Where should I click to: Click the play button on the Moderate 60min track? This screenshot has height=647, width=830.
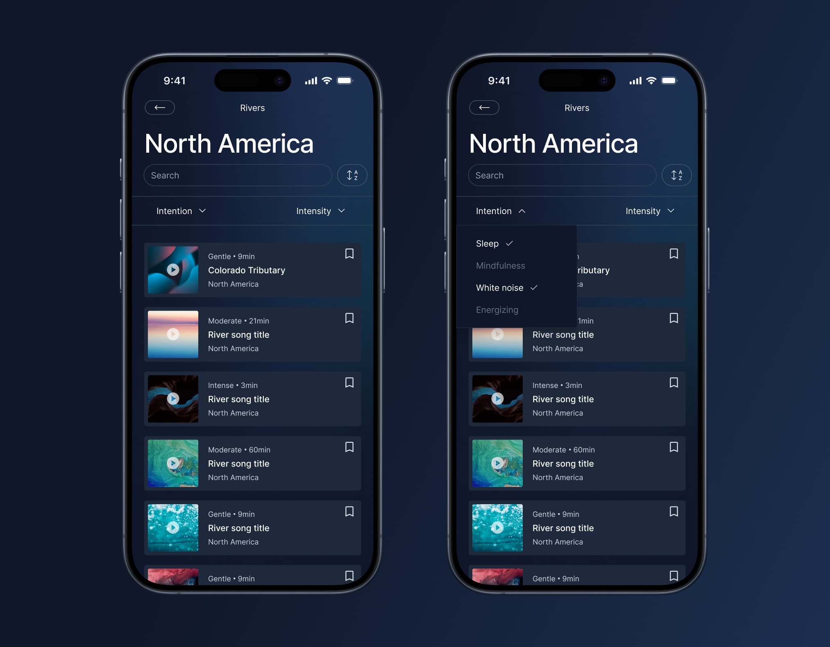173,462
